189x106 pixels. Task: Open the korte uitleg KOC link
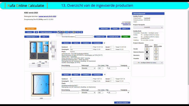coord(126,23)
